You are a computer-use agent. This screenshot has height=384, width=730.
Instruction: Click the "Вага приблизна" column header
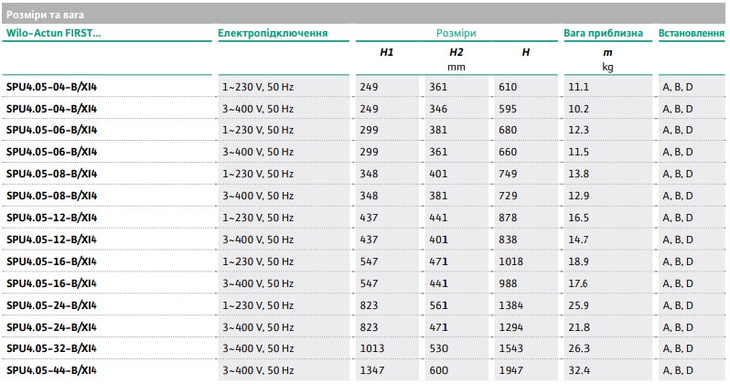coord(604,34)
